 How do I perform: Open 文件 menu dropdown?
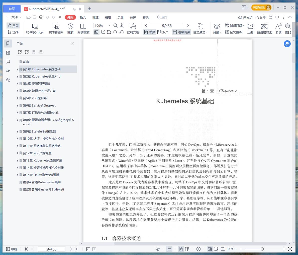(14, 17)
